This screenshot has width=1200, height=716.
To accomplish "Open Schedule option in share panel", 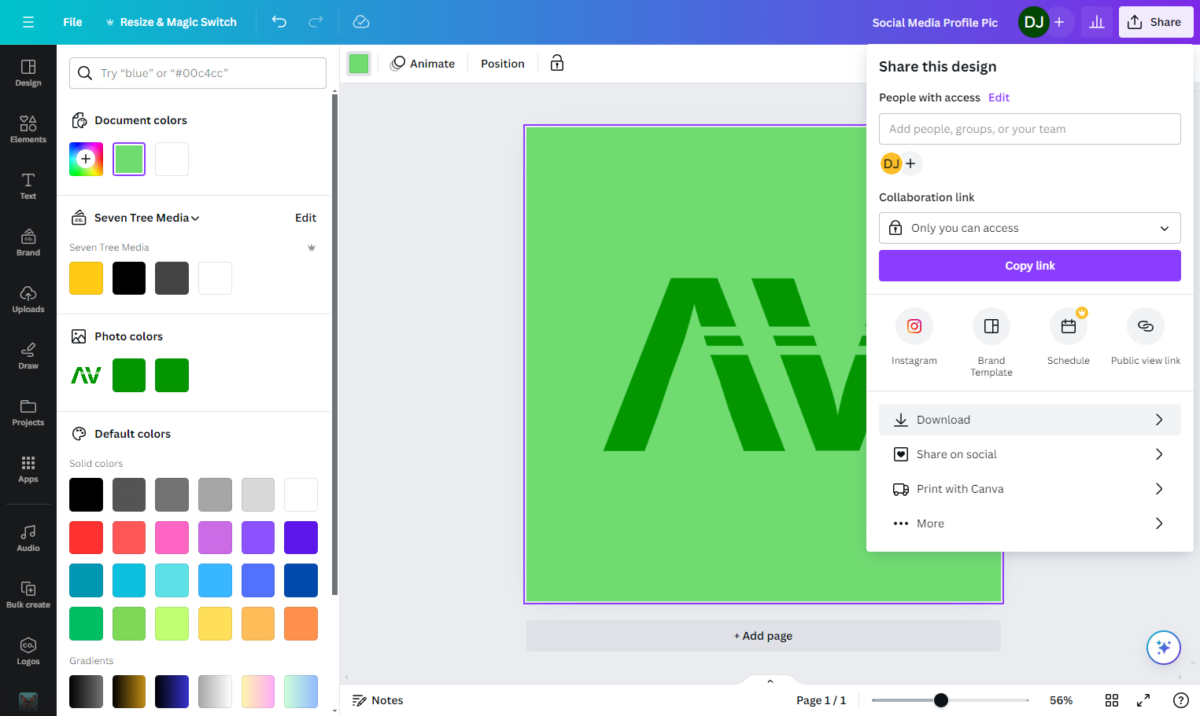I will tap(1069, 337).
